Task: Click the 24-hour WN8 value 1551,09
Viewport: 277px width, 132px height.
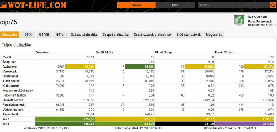Action: 149,124
